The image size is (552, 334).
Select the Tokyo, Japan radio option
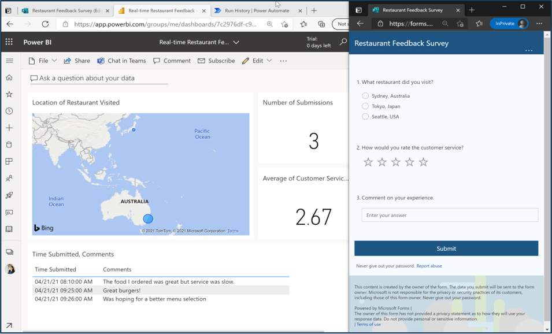365,106
